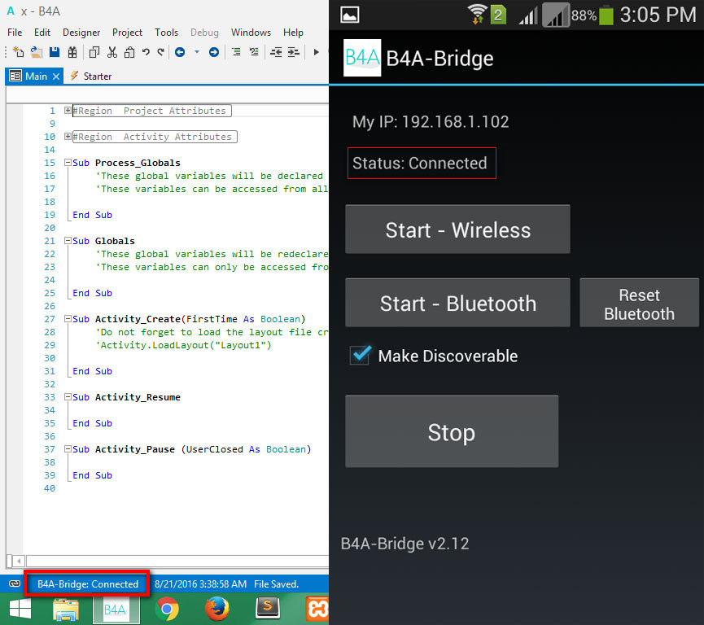The width and height of the screenshot is (704, 625).
Task: Click the End Sub on line 39
Action: (x=93, y=475)
